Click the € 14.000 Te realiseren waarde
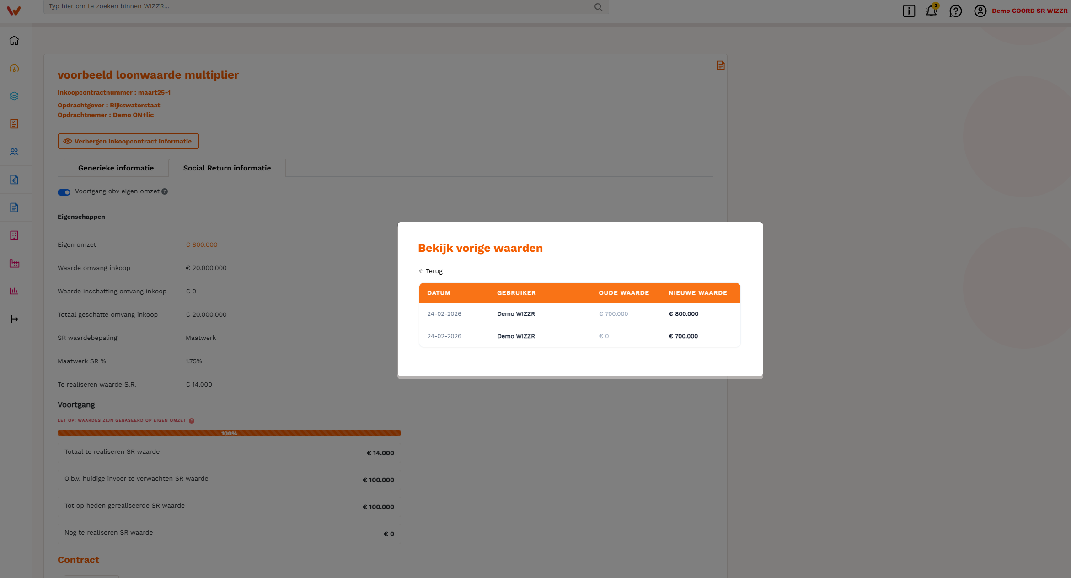 pyautogui.click(x=199, y=385)
